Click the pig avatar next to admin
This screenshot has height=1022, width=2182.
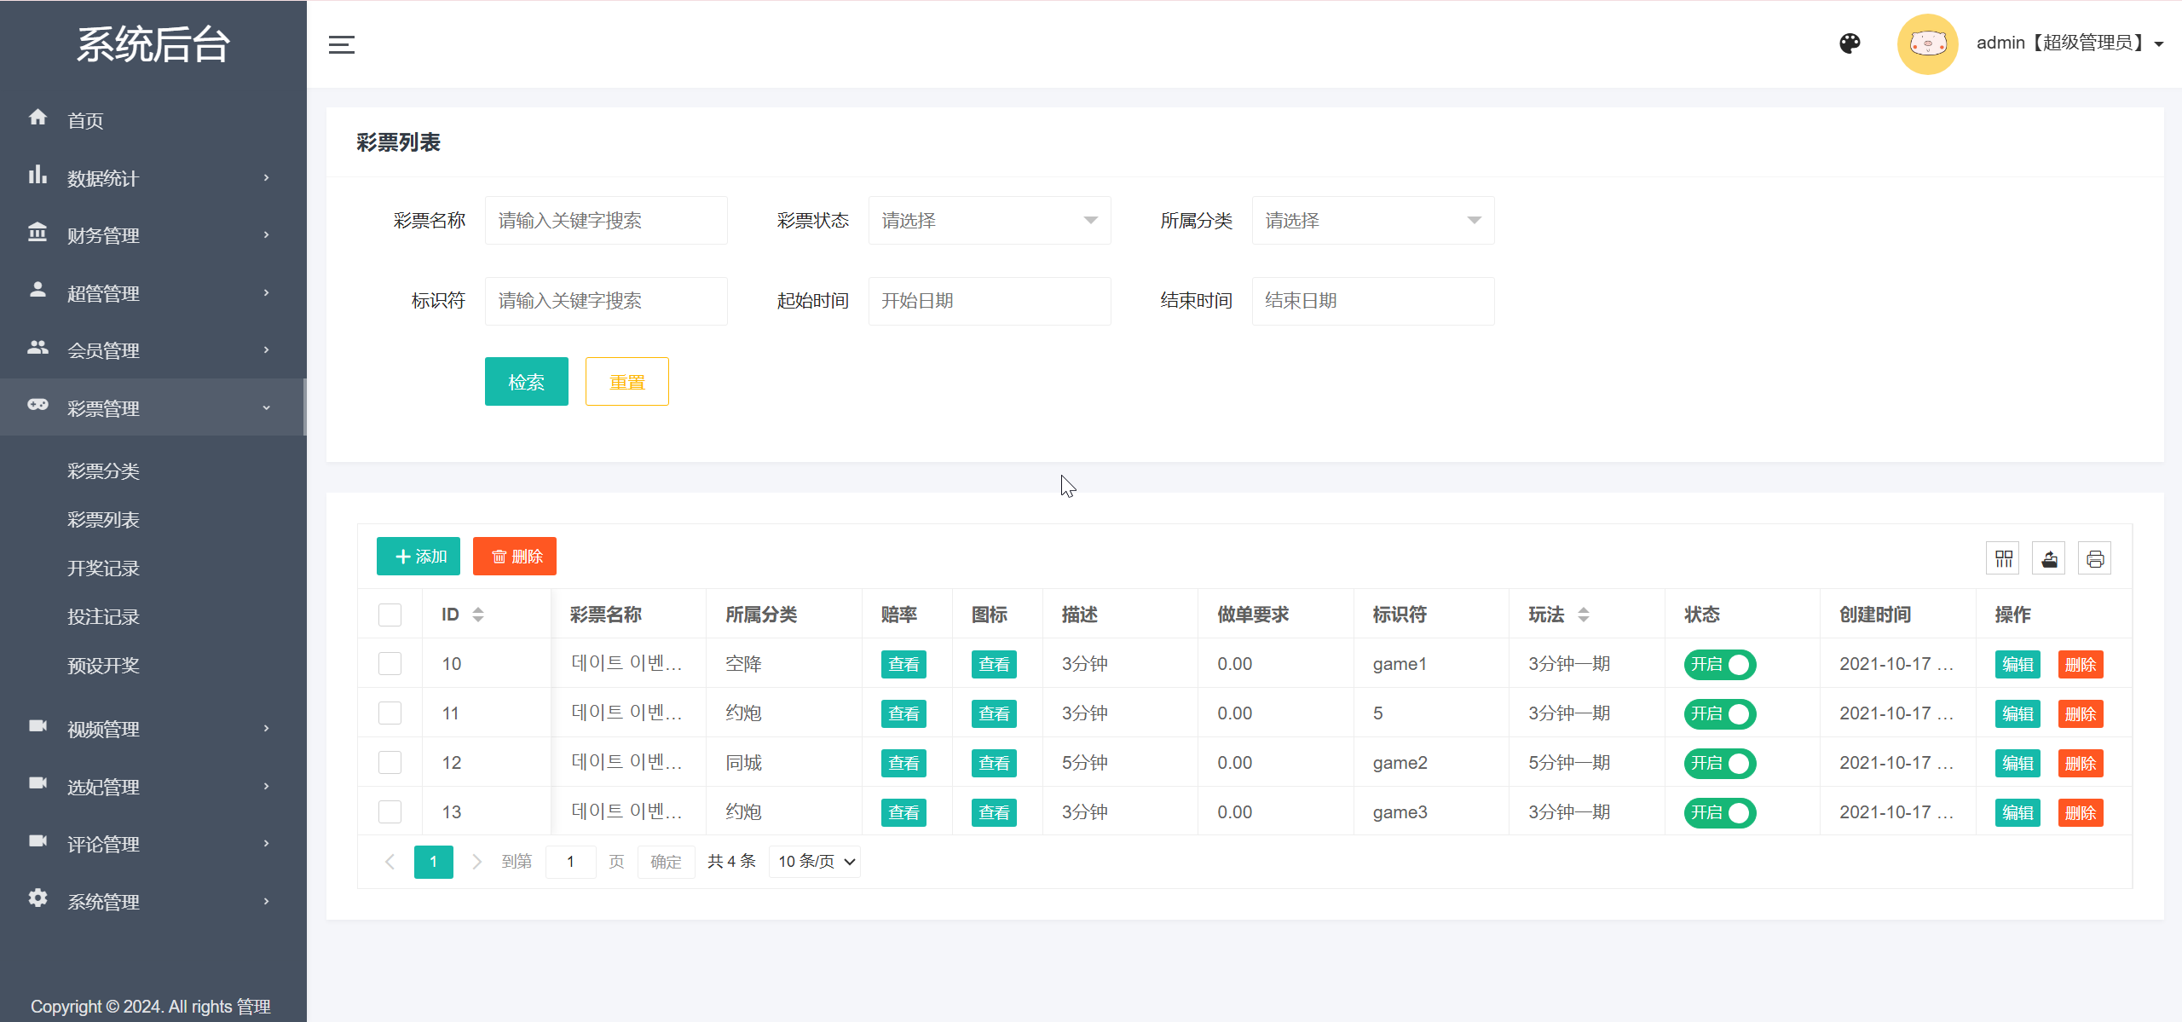[1927, 43]
